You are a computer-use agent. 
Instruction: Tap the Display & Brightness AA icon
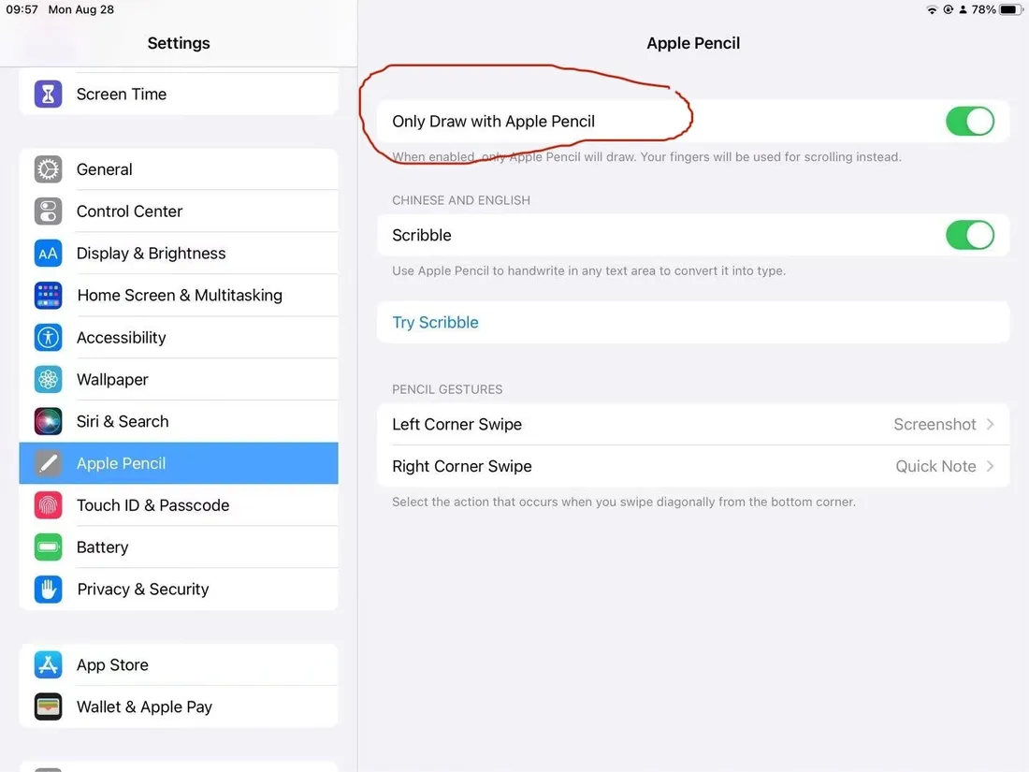48,254
